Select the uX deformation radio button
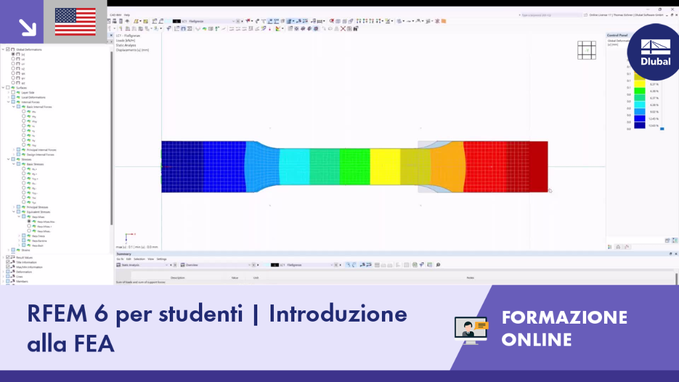 pos(13,59)
